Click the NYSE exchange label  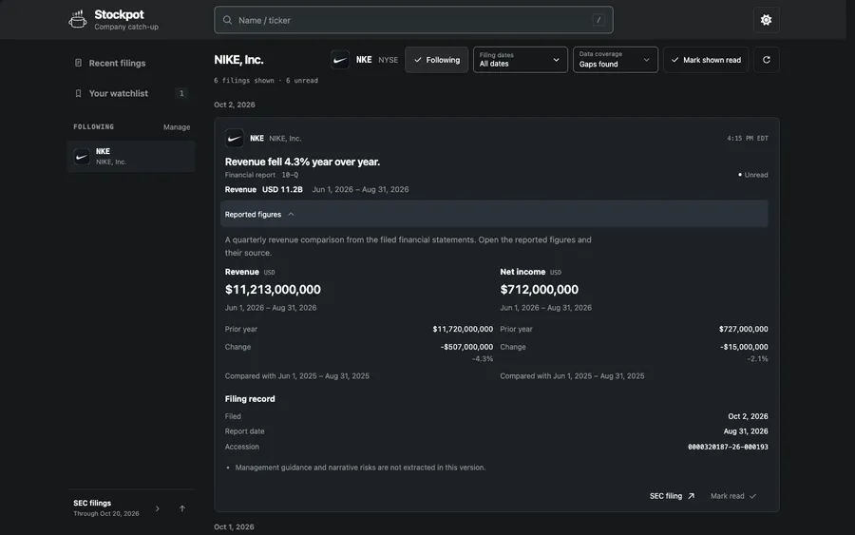tap(389, 60)
